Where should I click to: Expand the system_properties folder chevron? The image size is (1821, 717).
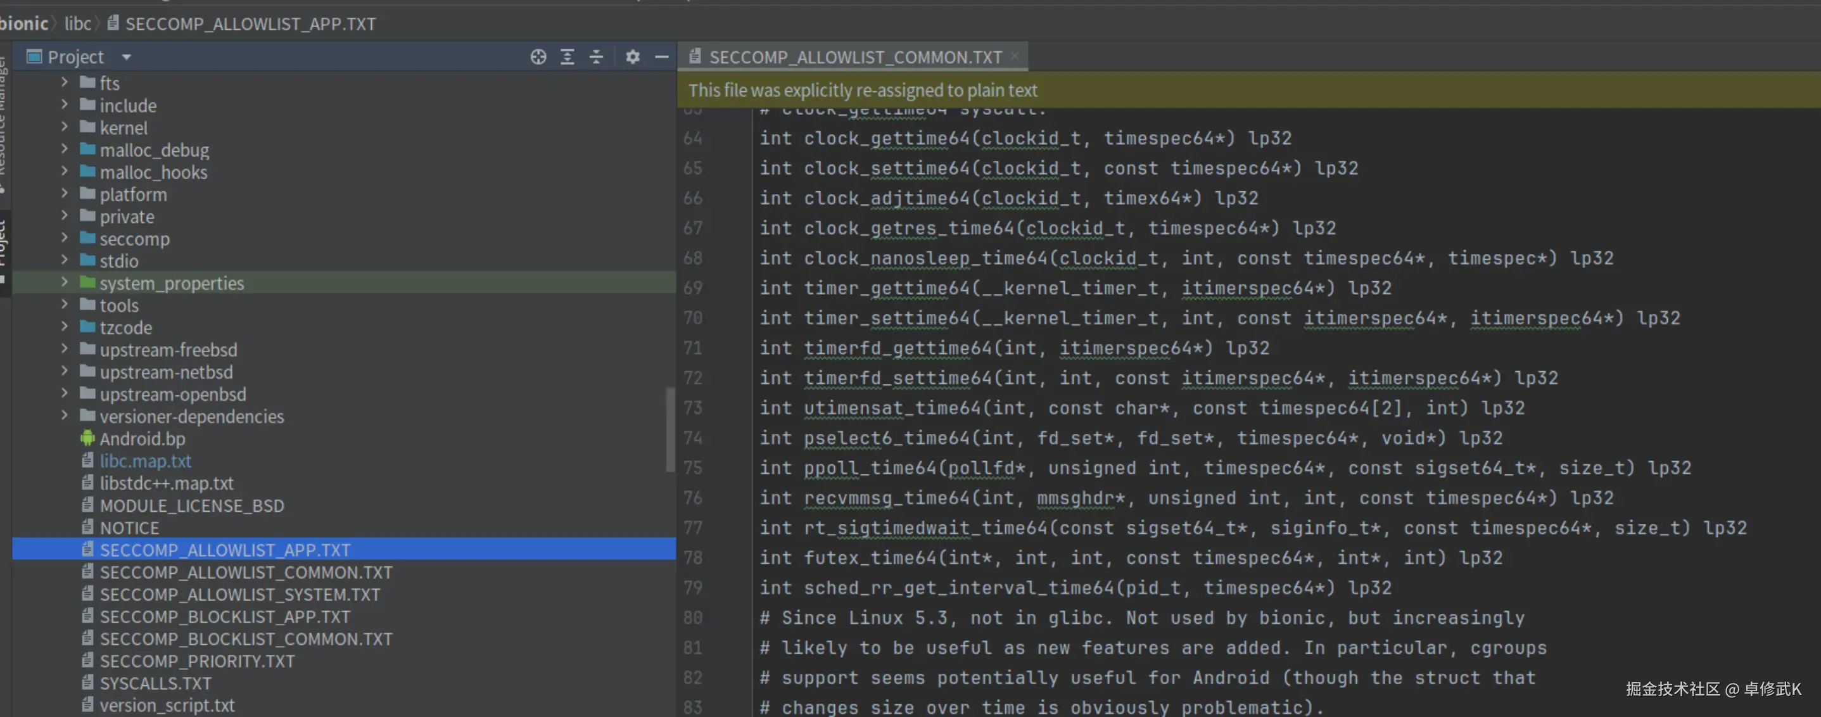pyautogui.click(x=65, y=282)
